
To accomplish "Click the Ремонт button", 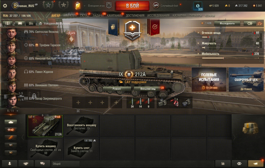I will coord(117,88).
